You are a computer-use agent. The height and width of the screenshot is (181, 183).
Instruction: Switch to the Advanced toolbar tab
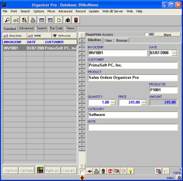(26, 28)
